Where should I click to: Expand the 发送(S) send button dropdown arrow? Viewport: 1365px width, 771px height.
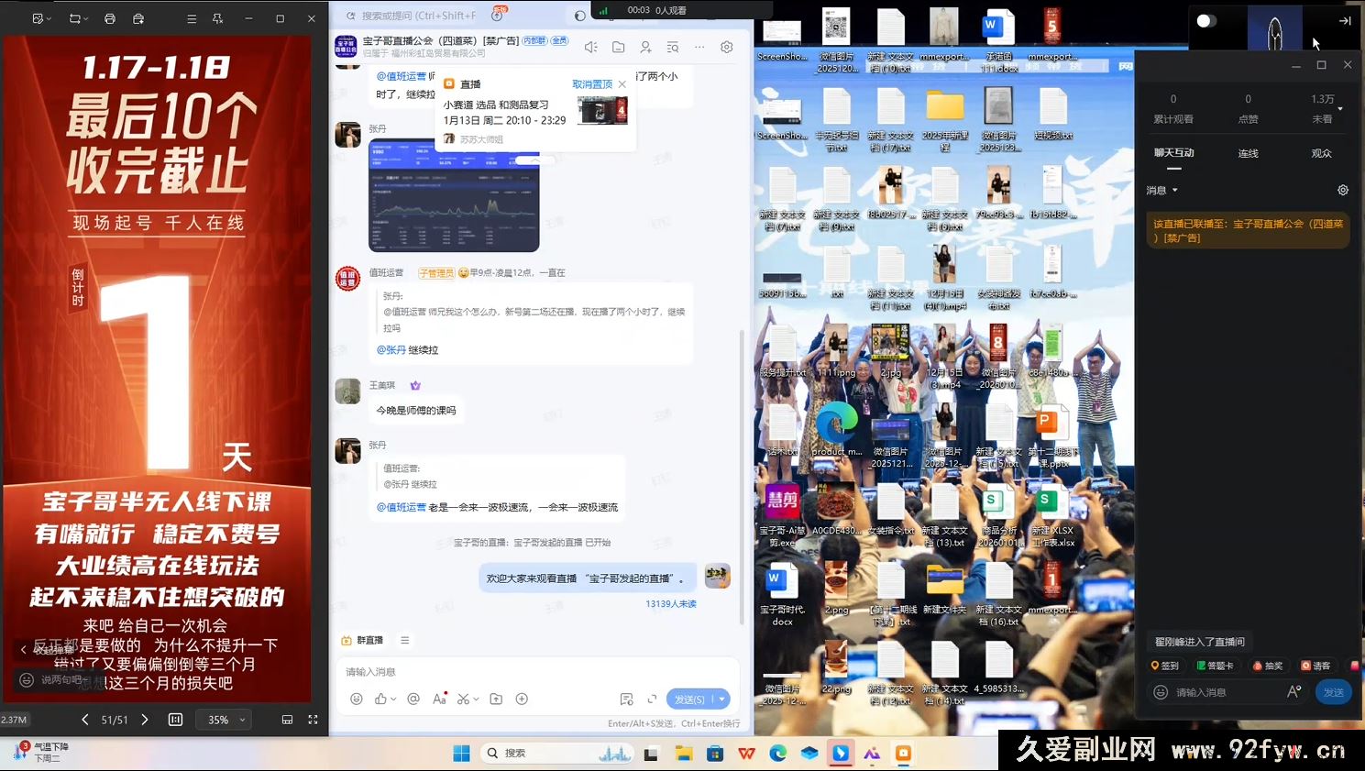pos(722,699)
